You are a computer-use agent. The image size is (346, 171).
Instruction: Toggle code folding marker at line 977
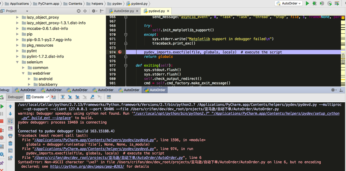[x=126, y=65]
